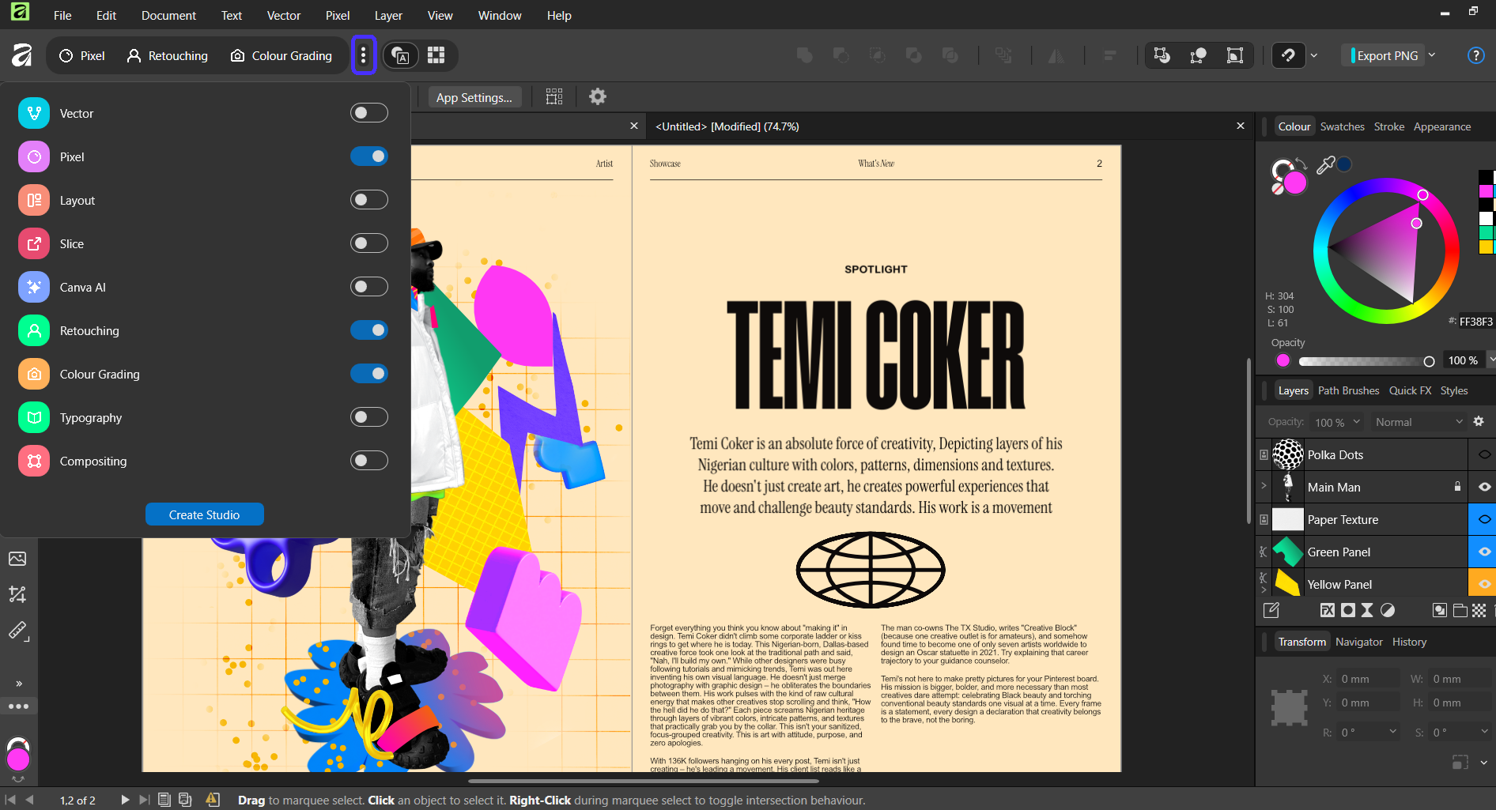
Task: Enable the Vector studio toggle
Action: pos(368,113)
